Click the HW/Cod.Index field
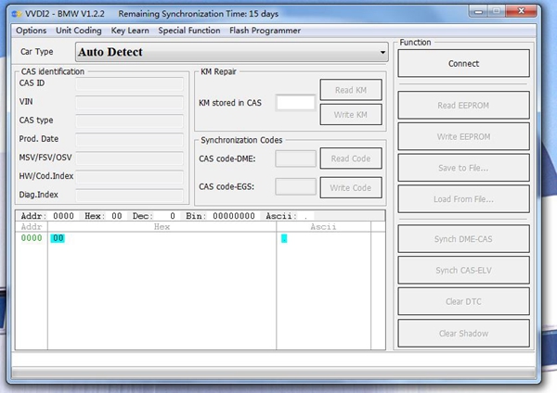Image resolution: width=557 pixels, height=393 pixels. tap(130, 177)
